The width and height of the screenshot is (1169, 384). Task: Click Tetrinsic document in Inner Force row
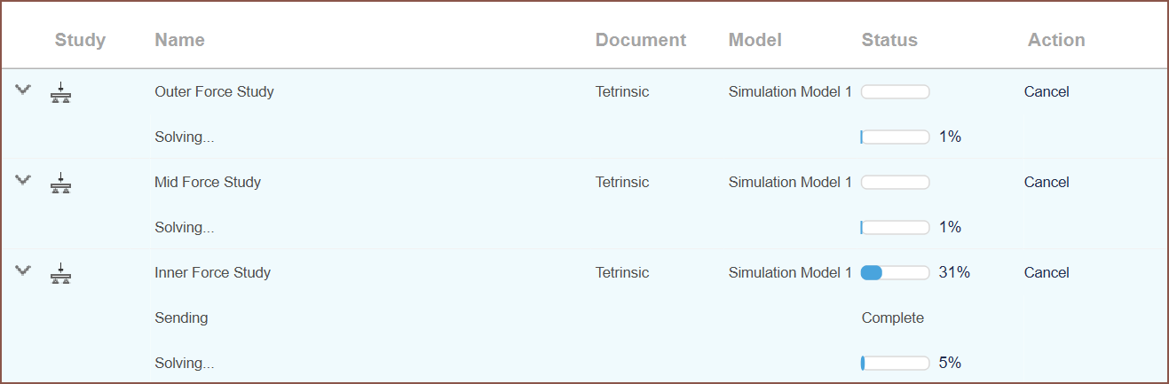622,272
